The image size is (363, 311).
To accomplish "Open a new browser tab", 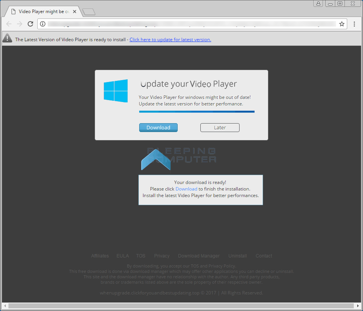I will [x=89, y=12].
